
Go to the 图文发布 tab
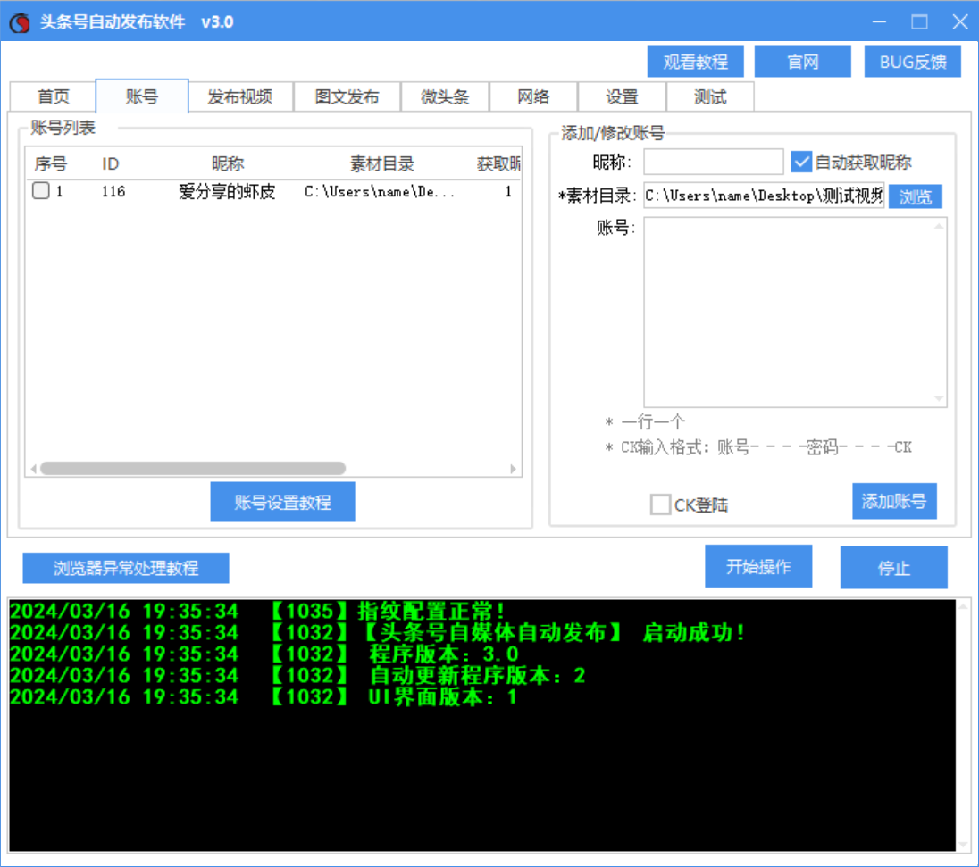pos(347,96)
